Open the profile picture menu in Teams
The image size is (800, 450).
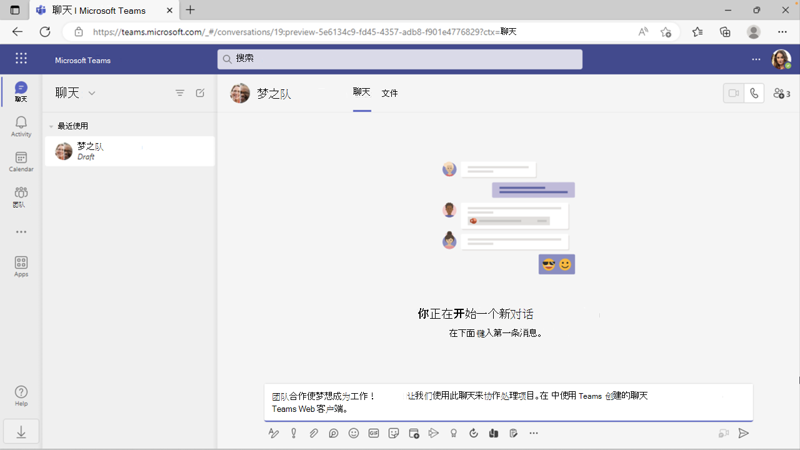[781, 59]
